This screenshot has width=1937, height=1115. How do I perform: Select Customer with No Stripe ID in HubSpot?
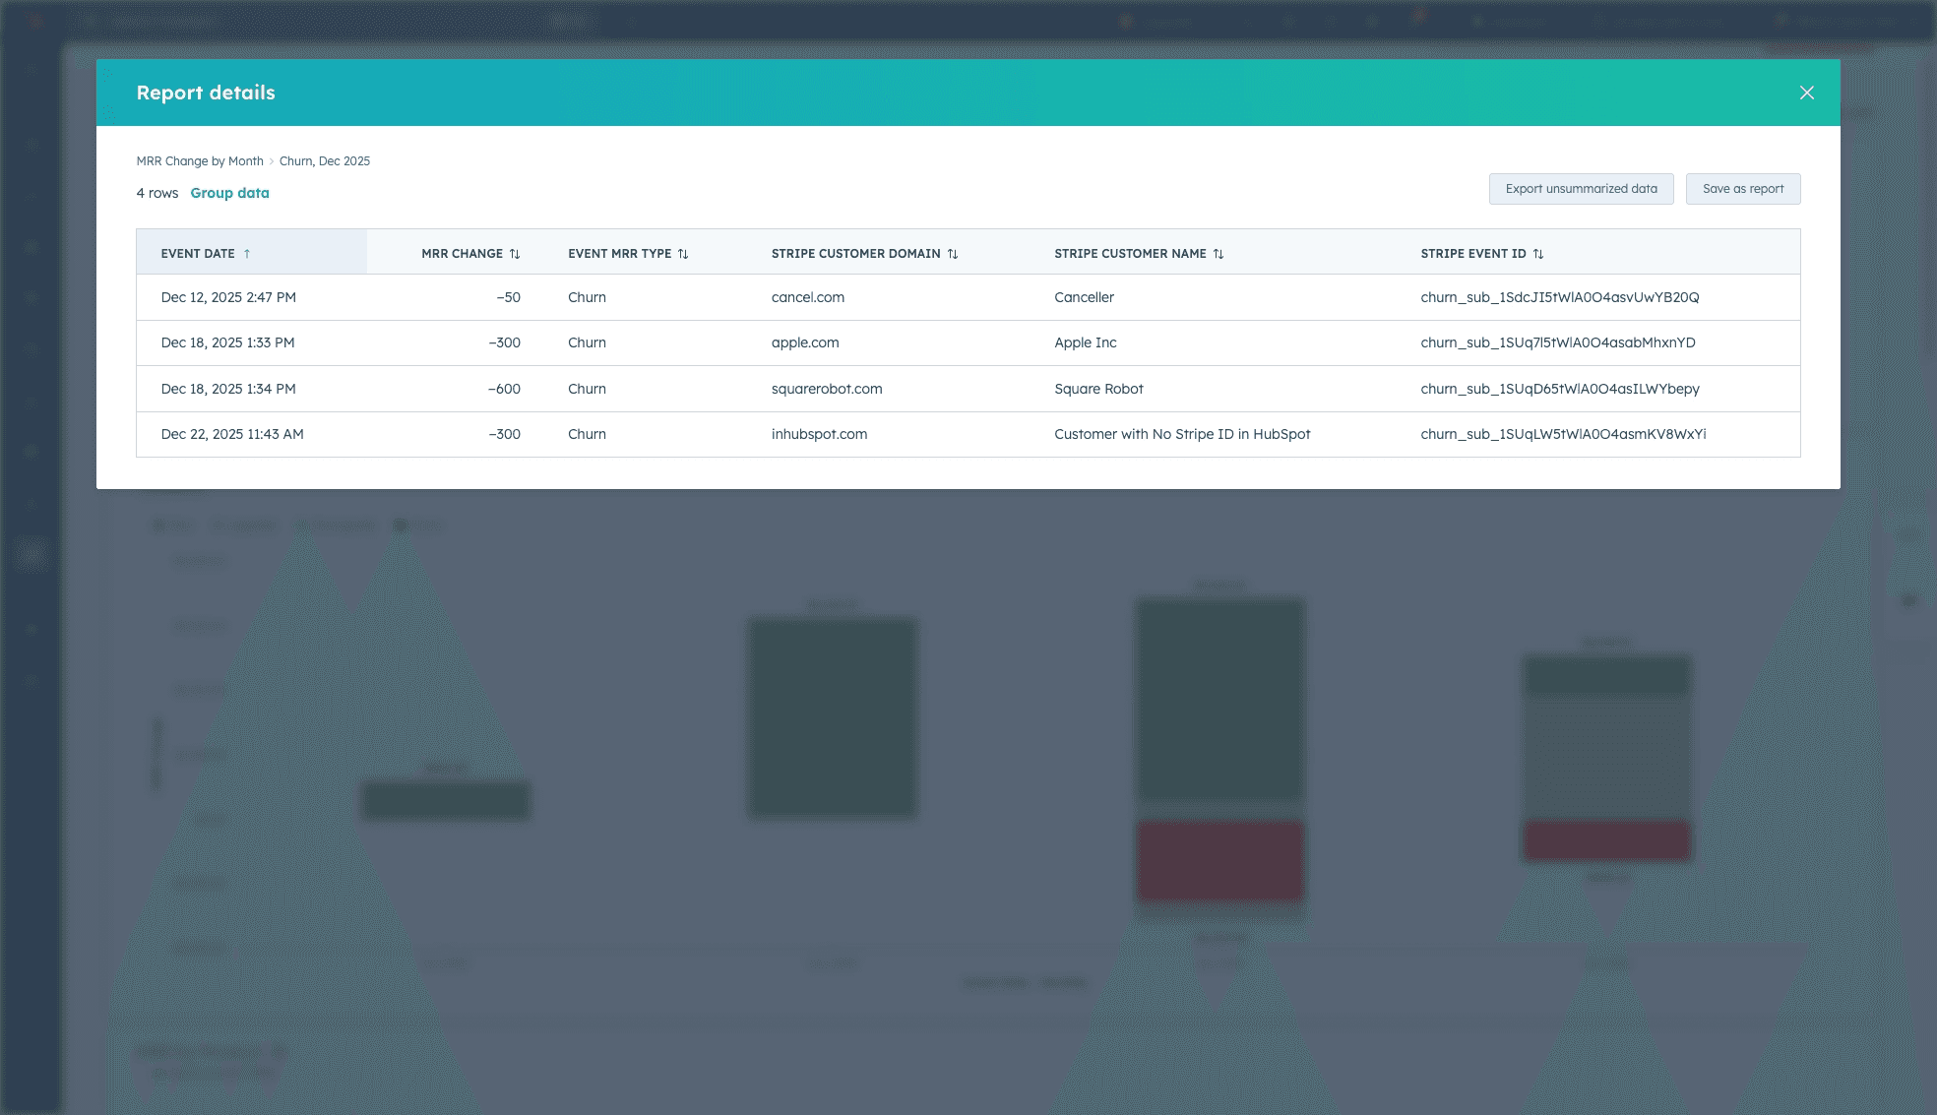tap(1182, 434)
